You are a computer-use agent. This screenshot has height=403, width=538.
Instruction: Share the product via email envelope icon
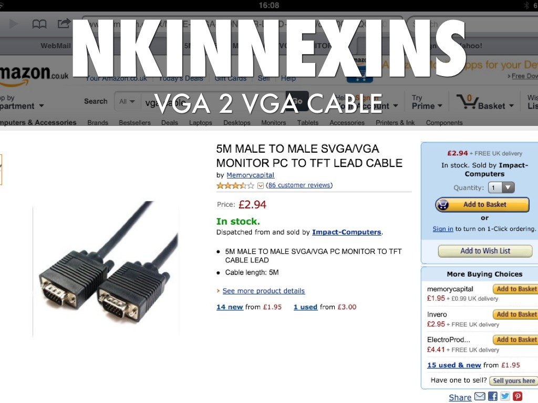480,397
